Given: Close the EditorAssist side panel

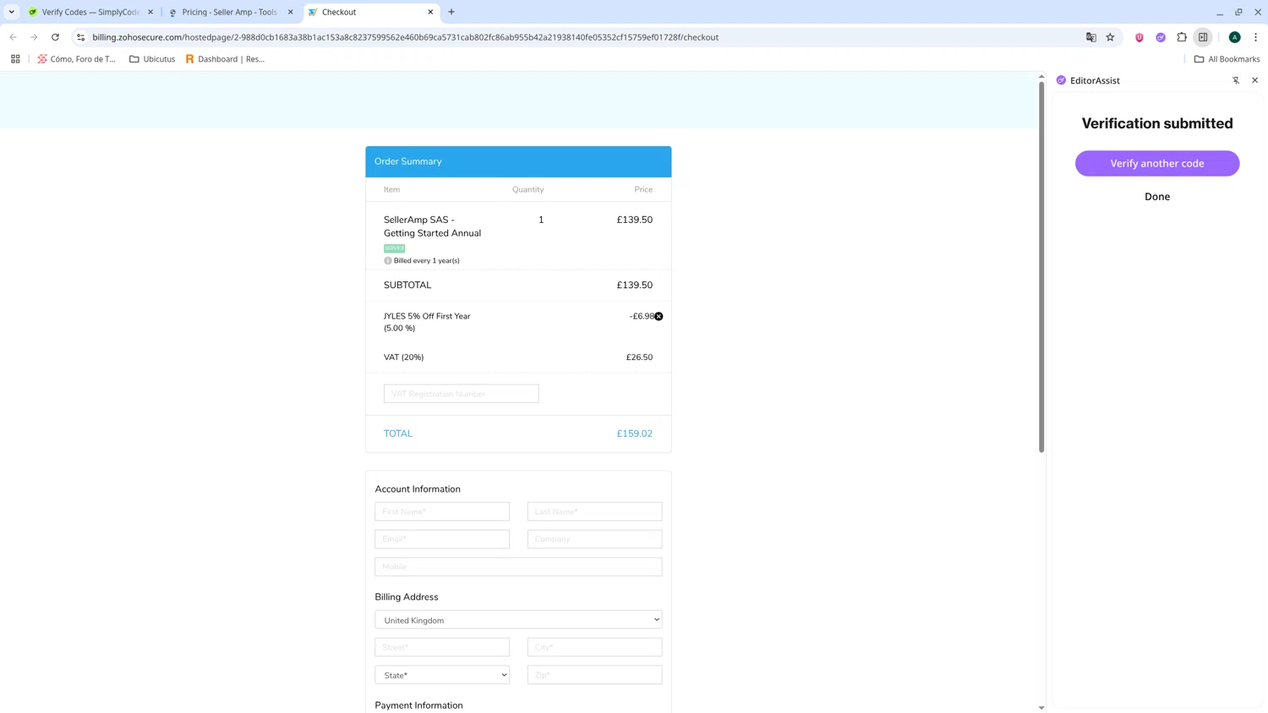Looking at the screenshot, I should 1254,80.
